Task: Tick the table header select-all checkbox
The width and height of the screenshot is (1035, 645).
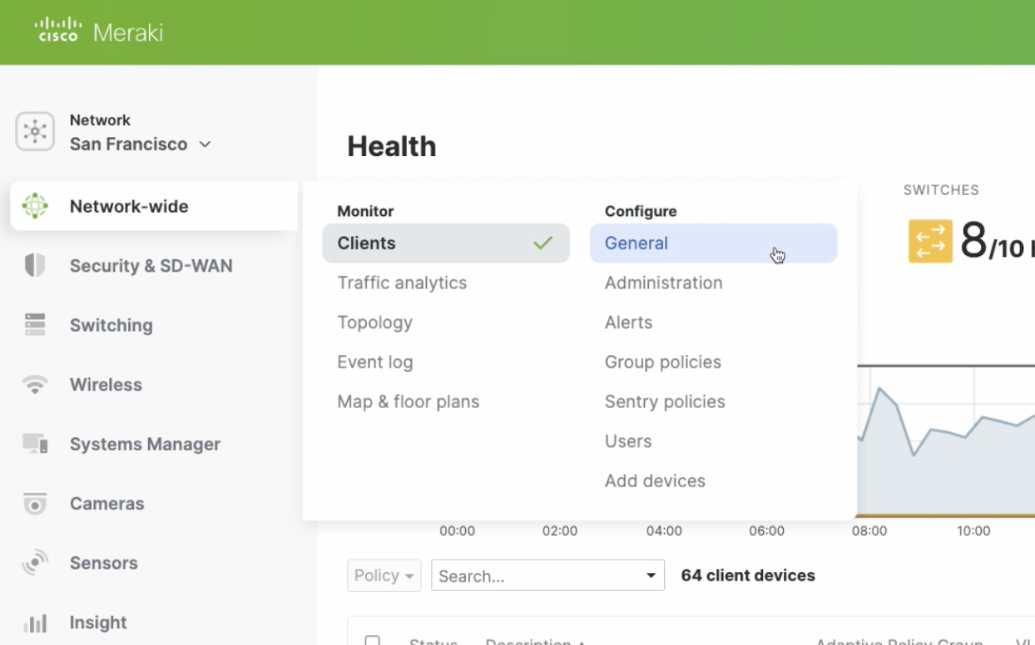Action: click(372, 642)
